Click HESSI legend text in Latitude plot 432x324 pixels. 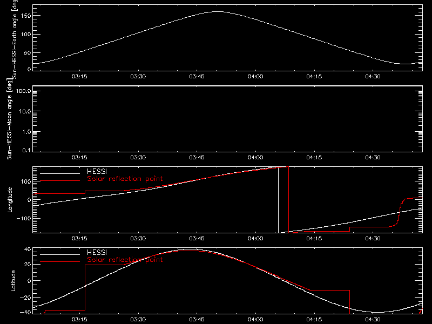pos(97,252)
